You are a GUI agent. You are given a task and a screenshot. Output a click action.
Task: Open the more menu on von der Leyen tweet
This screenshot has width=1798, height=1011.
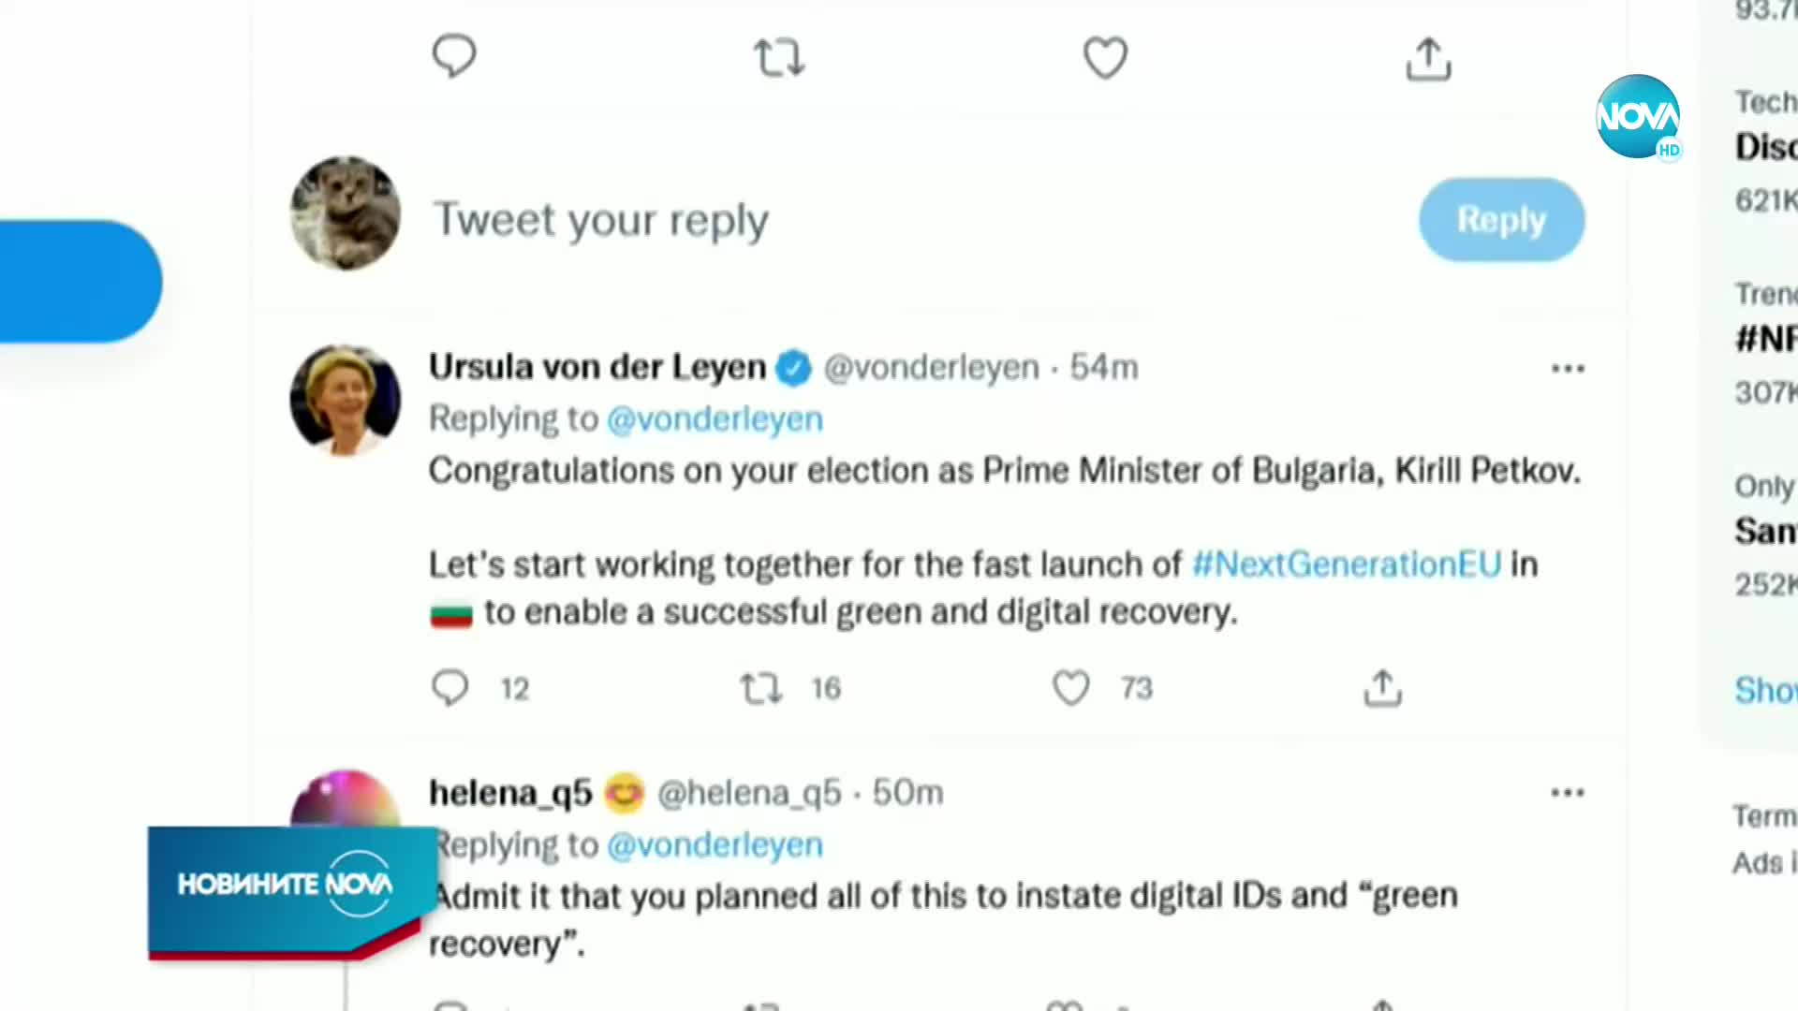tap(1568, 369)
